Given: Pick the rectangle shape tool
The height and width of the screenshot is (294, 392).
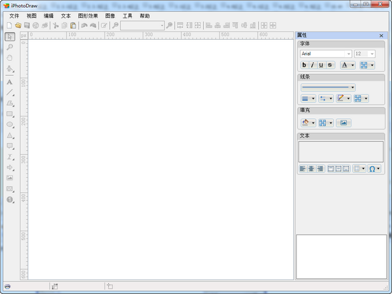Looking at the screenshot, I should tap(10, 114).
